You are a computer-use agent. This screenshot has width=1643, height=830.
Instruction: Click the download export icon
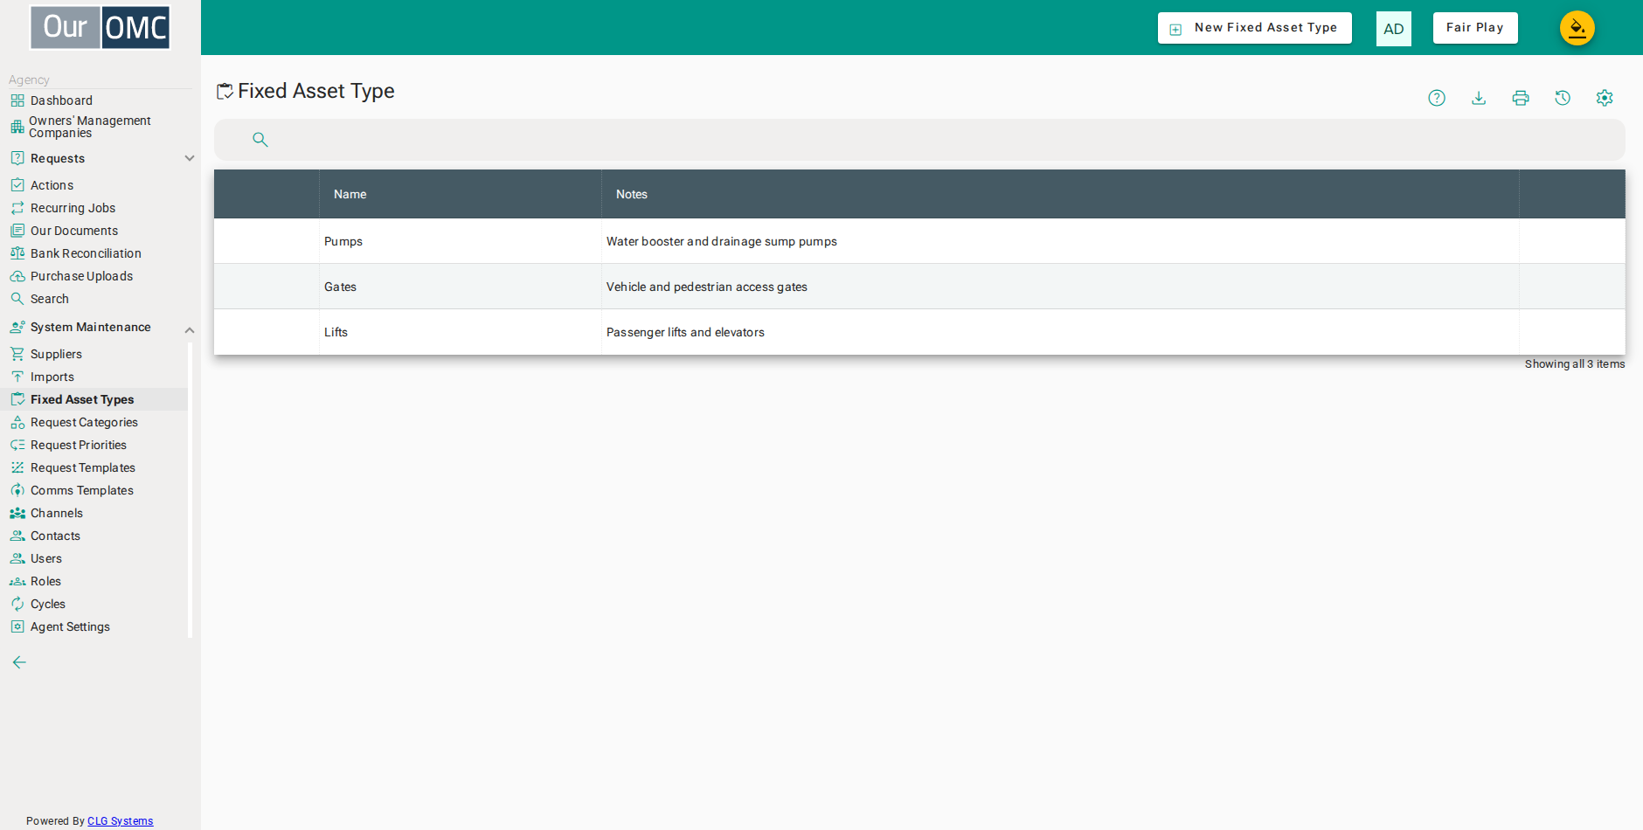1479,98
